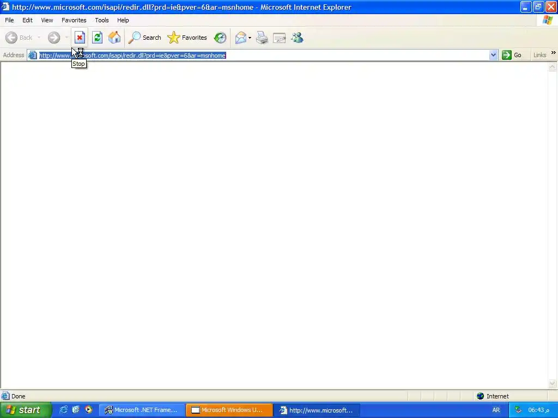Click the vertical scrollbar down arrow
This screenshot has width=558, height=418.
[x=553, y=383]
